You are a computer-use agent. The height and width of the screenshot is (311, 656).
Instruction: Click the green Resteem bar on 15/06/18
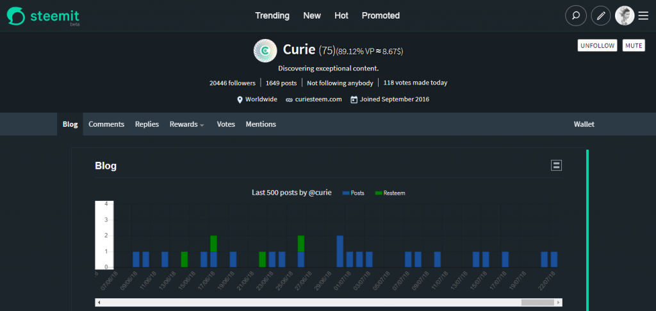pyautogui.click(x=184, y=259)
